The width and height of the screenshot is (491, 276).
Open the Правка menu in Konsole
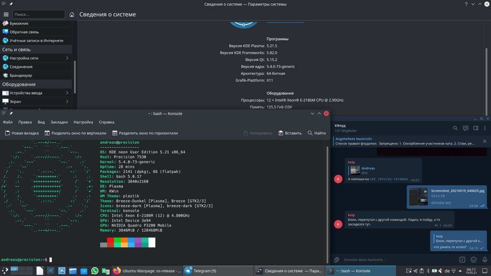point(25,122)
